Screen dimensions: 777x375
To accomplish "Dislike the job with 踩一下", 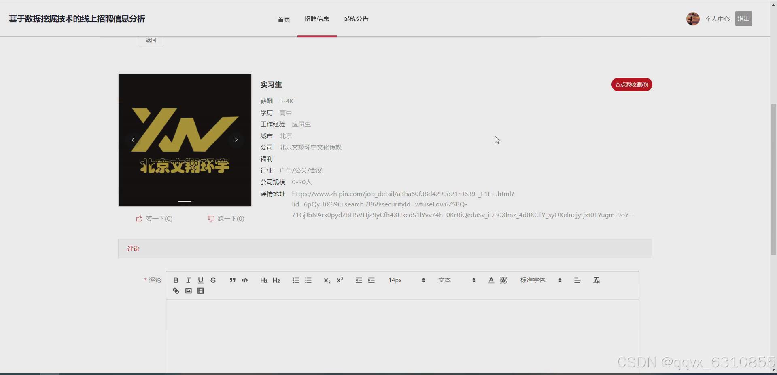I will (226, 219).
